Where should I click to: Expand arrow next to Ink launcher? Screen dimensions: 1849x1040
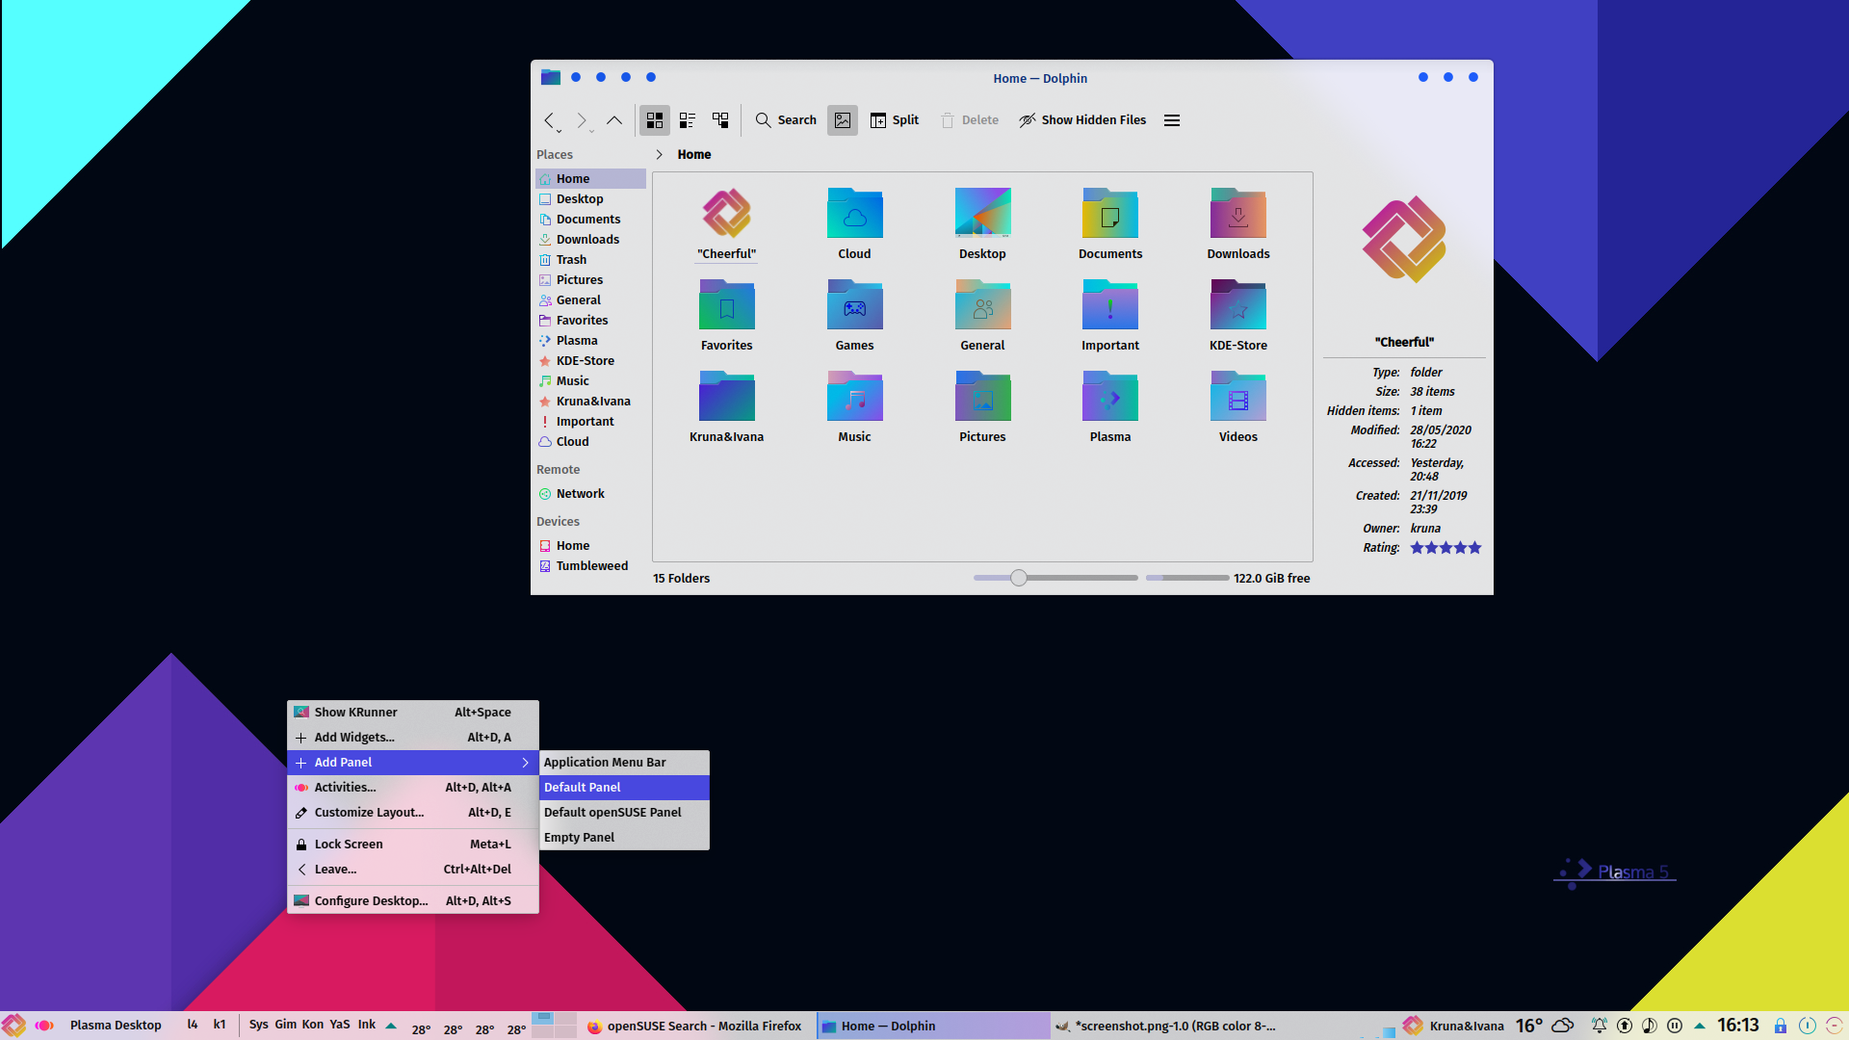tap(391, 1026)
